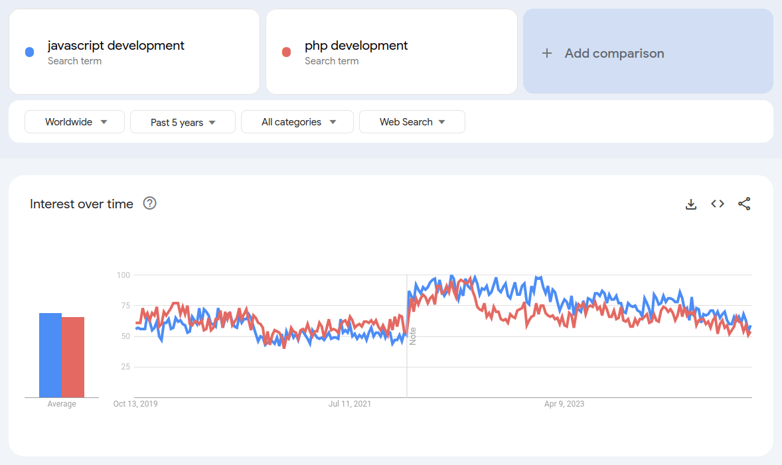Open the embed code view for the chart
Screen dimensions: 782x465
[x=718, y=204]
